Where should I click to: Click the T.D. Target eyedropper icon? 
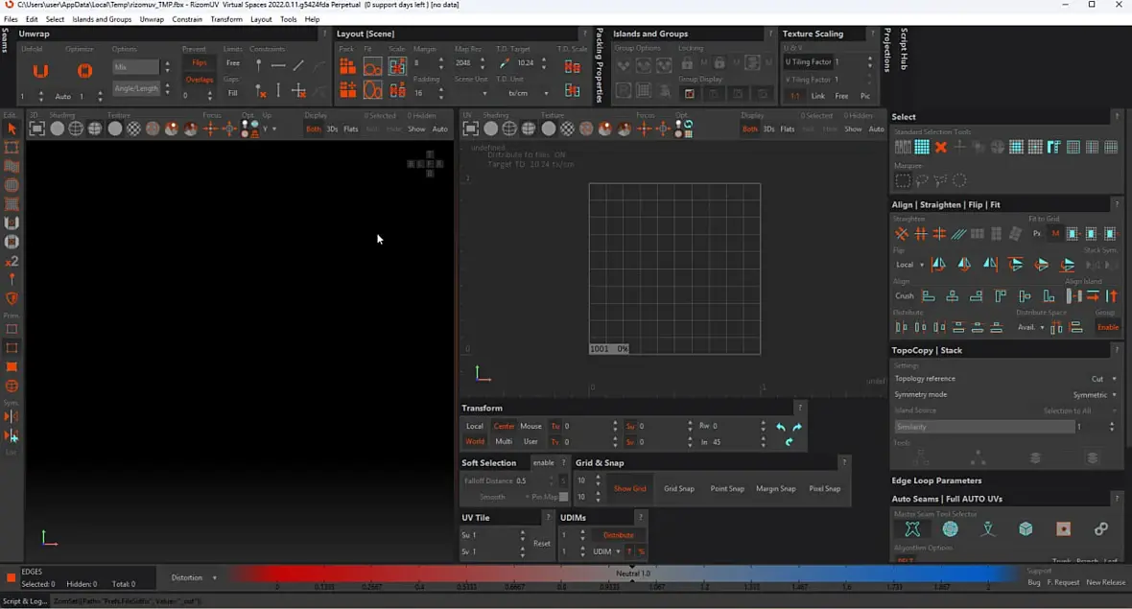[506, 63]
